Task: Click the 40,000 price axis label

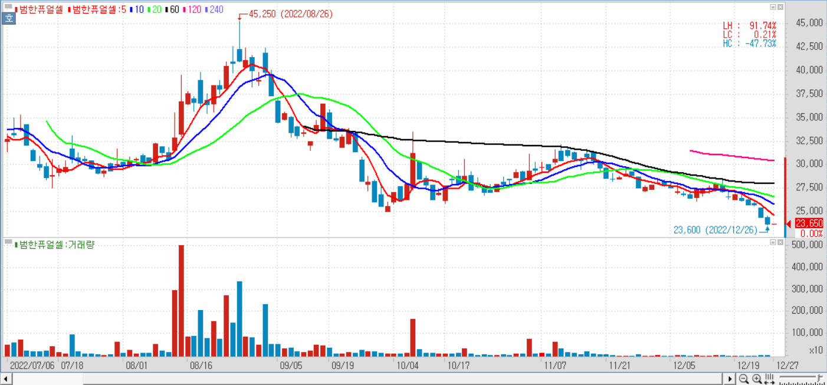Action: coord(809,70)
